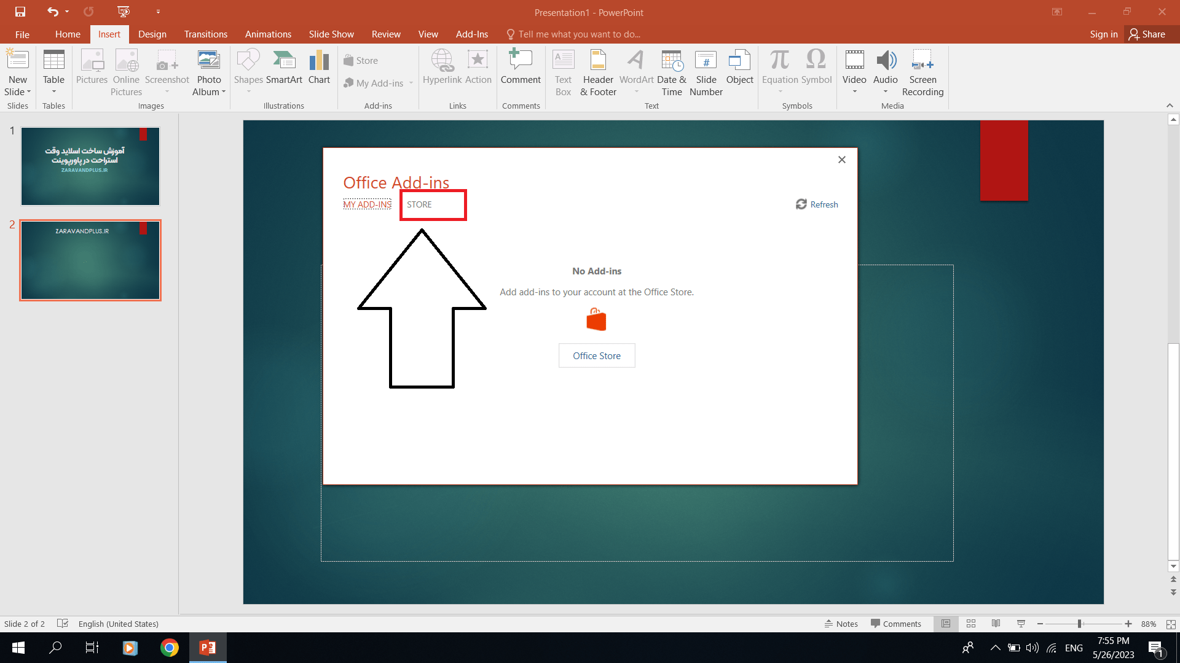The height and width of the screenshot is (663, 1180).
Task: Open the Animations tab
Action: point(268,34)
